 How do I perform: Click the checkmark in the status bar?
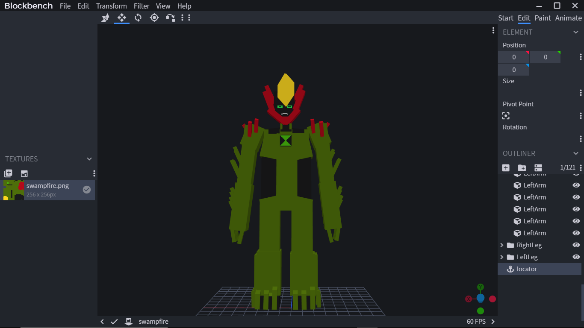click(114, 321)
